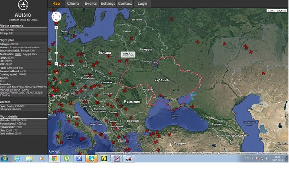
Task: Pan the map left with the arrow
Action: (53, 17)
